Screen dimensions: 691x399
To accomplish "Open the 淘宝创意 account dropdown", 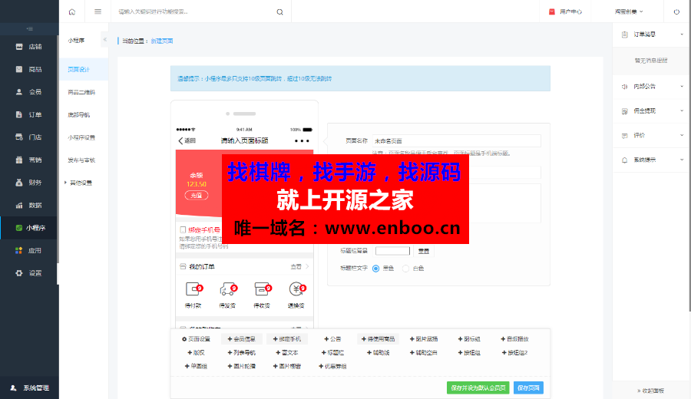I will (x=629, y=12).
